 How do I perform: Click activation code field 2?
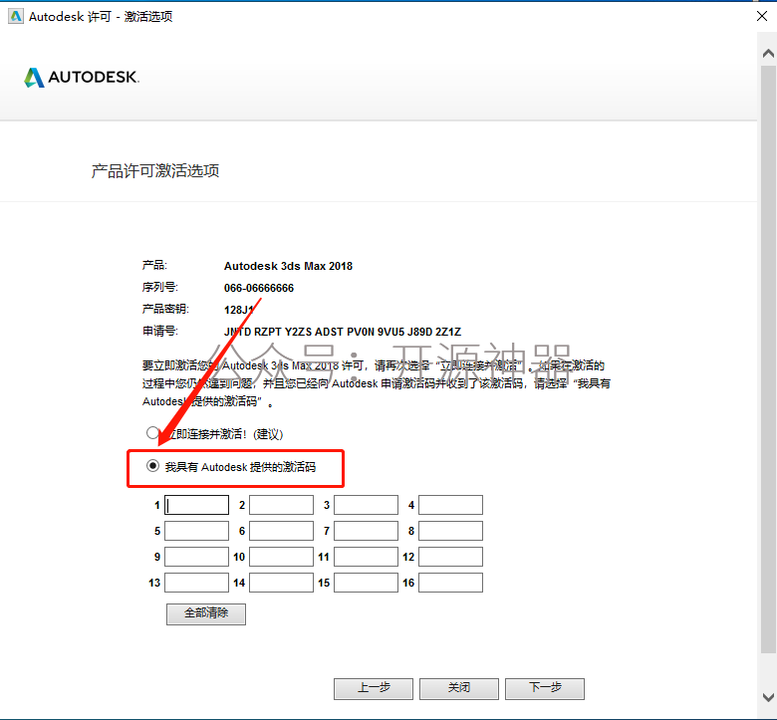(x=282, y=505)
